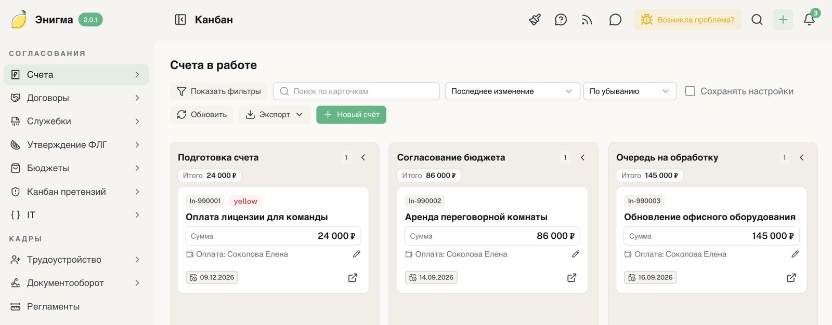Expand the Служебки chevron
832x325 pixels.
pyautogui.click(x=137, y=121)
